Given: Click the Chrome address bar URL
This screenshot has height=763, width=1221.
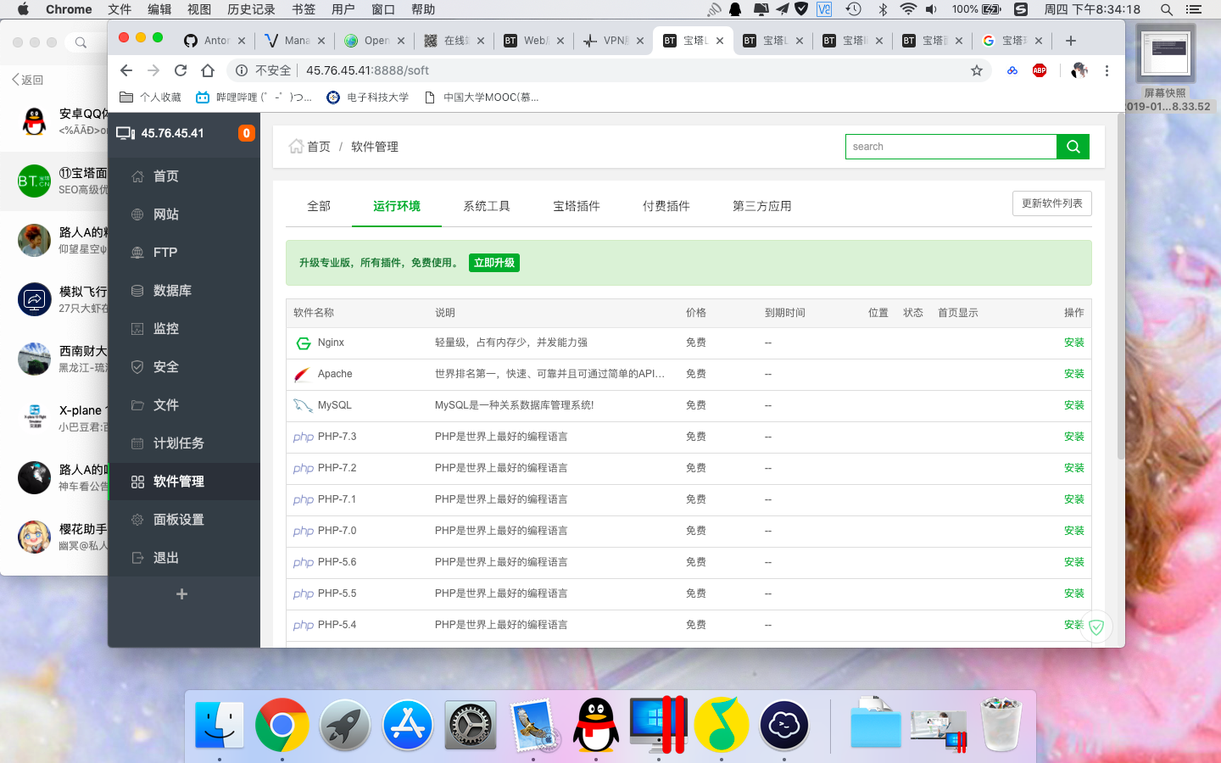Looking at the screenshot, I should click(367, 70).
